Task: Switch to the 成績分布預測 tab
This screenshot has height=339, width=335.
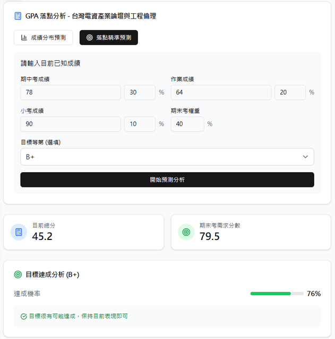Action: pos(43,38)
